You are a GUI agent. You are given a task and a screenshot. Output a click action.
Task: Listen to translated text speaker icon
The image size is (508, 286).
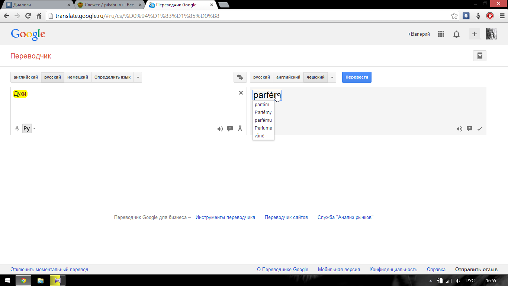click(460, 129)
